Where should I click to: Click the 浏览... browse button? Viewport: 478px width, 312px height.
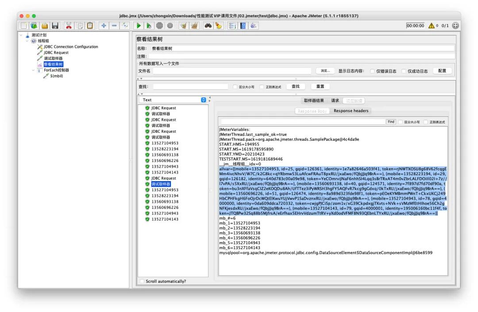pos(325,71)
